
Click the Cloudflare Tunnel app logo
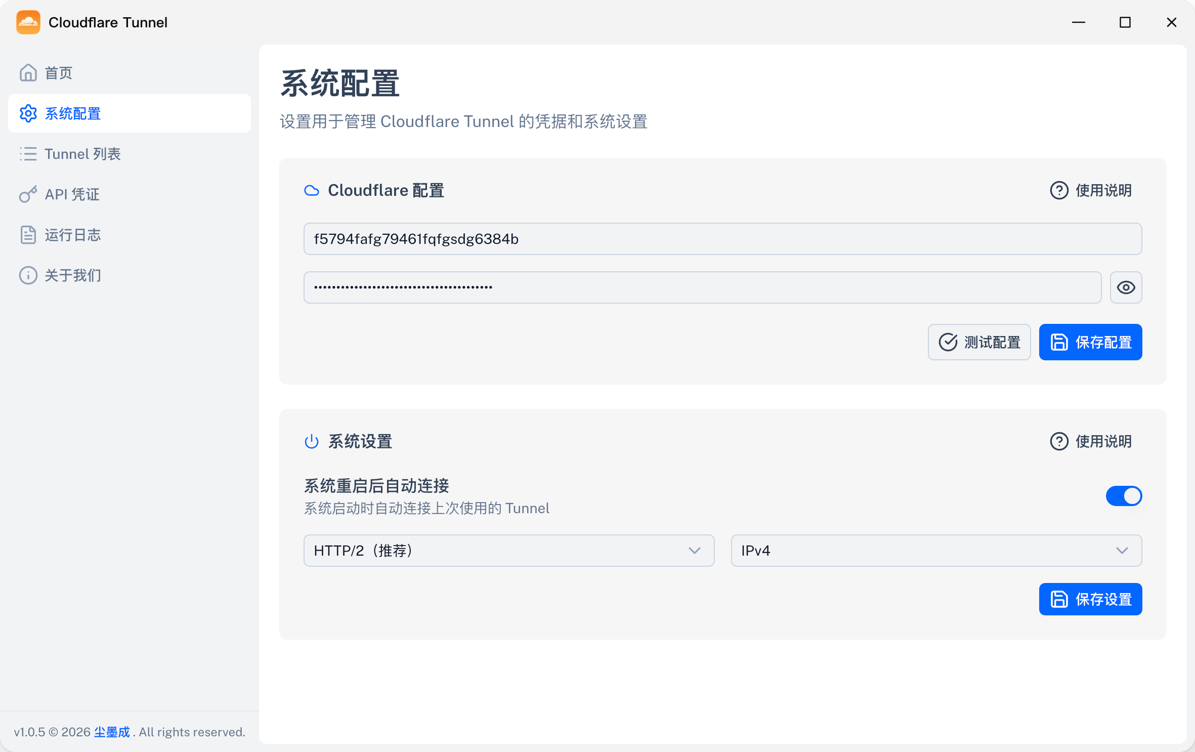(x=28, y=22)
